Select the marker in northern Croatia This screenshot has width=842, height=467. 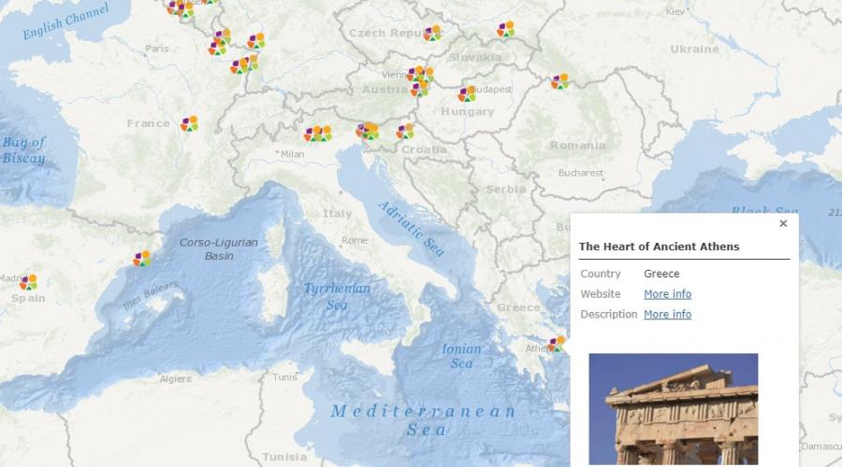(405, 132)
